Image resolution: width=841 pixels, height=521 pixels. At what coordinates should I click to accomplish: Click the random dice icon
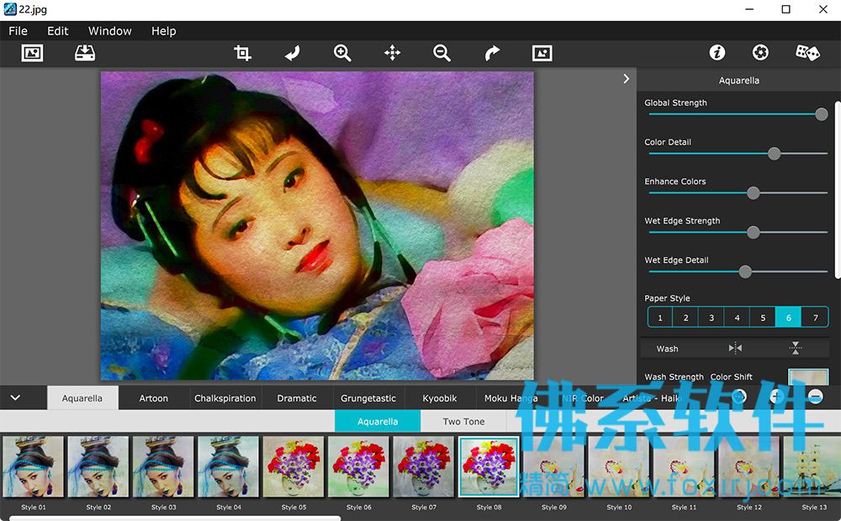click(807, 53)
